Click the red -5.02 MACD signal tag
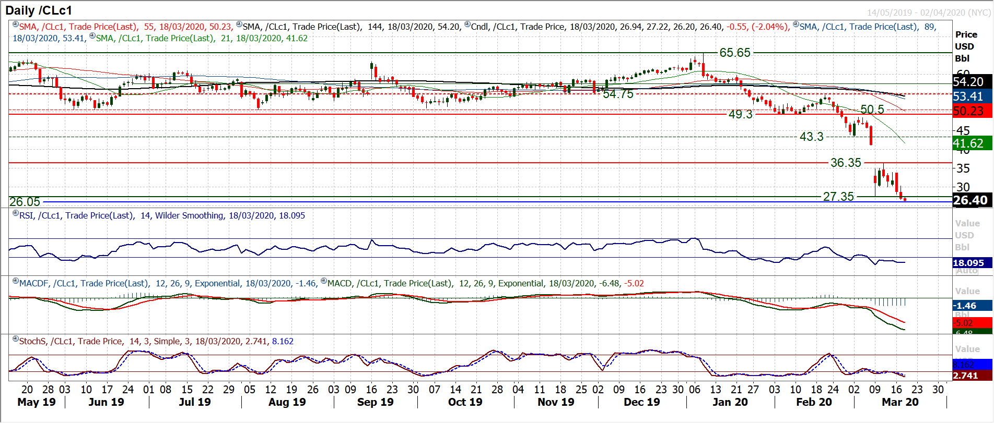Screen dimensions: 994x423 coord(972,323)
